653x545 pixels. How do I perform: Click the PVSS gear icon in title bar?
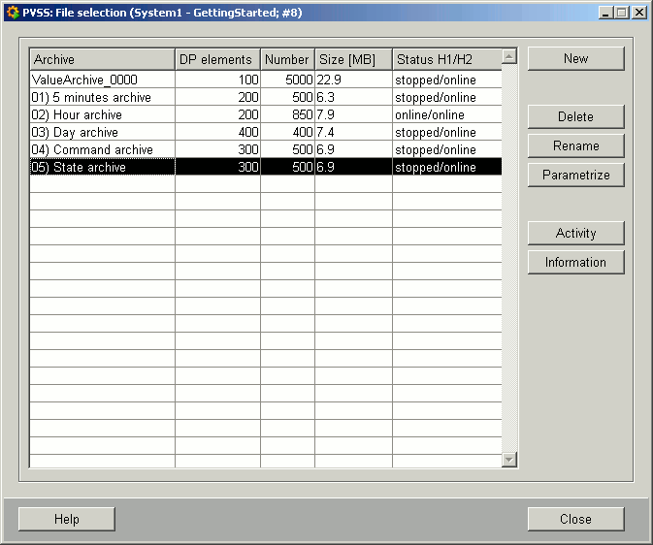pyautogui.click(x=13, y=13)
